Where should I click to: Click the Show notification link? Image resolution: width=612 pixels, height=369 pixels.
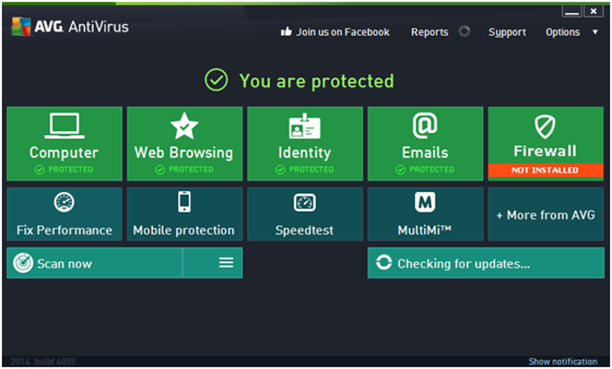tap(562, 362)
